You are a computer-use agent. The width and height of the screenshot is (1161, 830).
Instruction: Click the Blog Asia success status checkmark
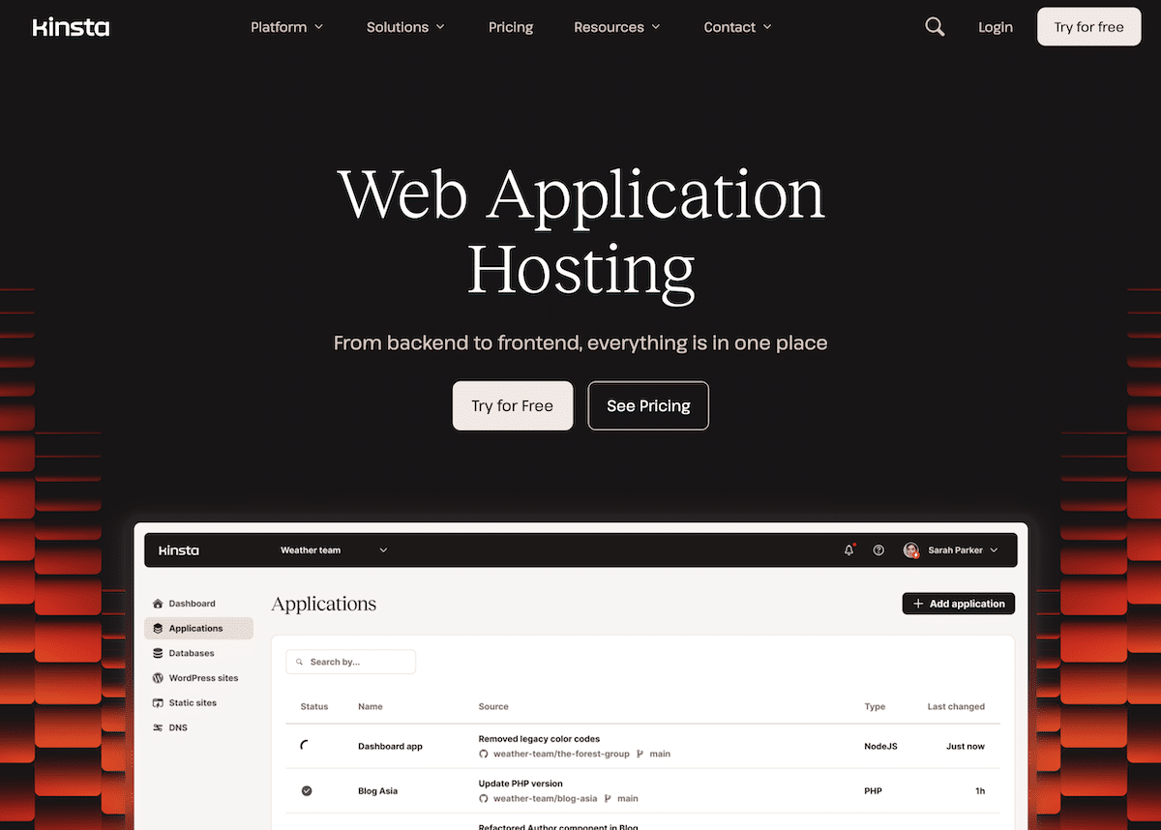307,790
